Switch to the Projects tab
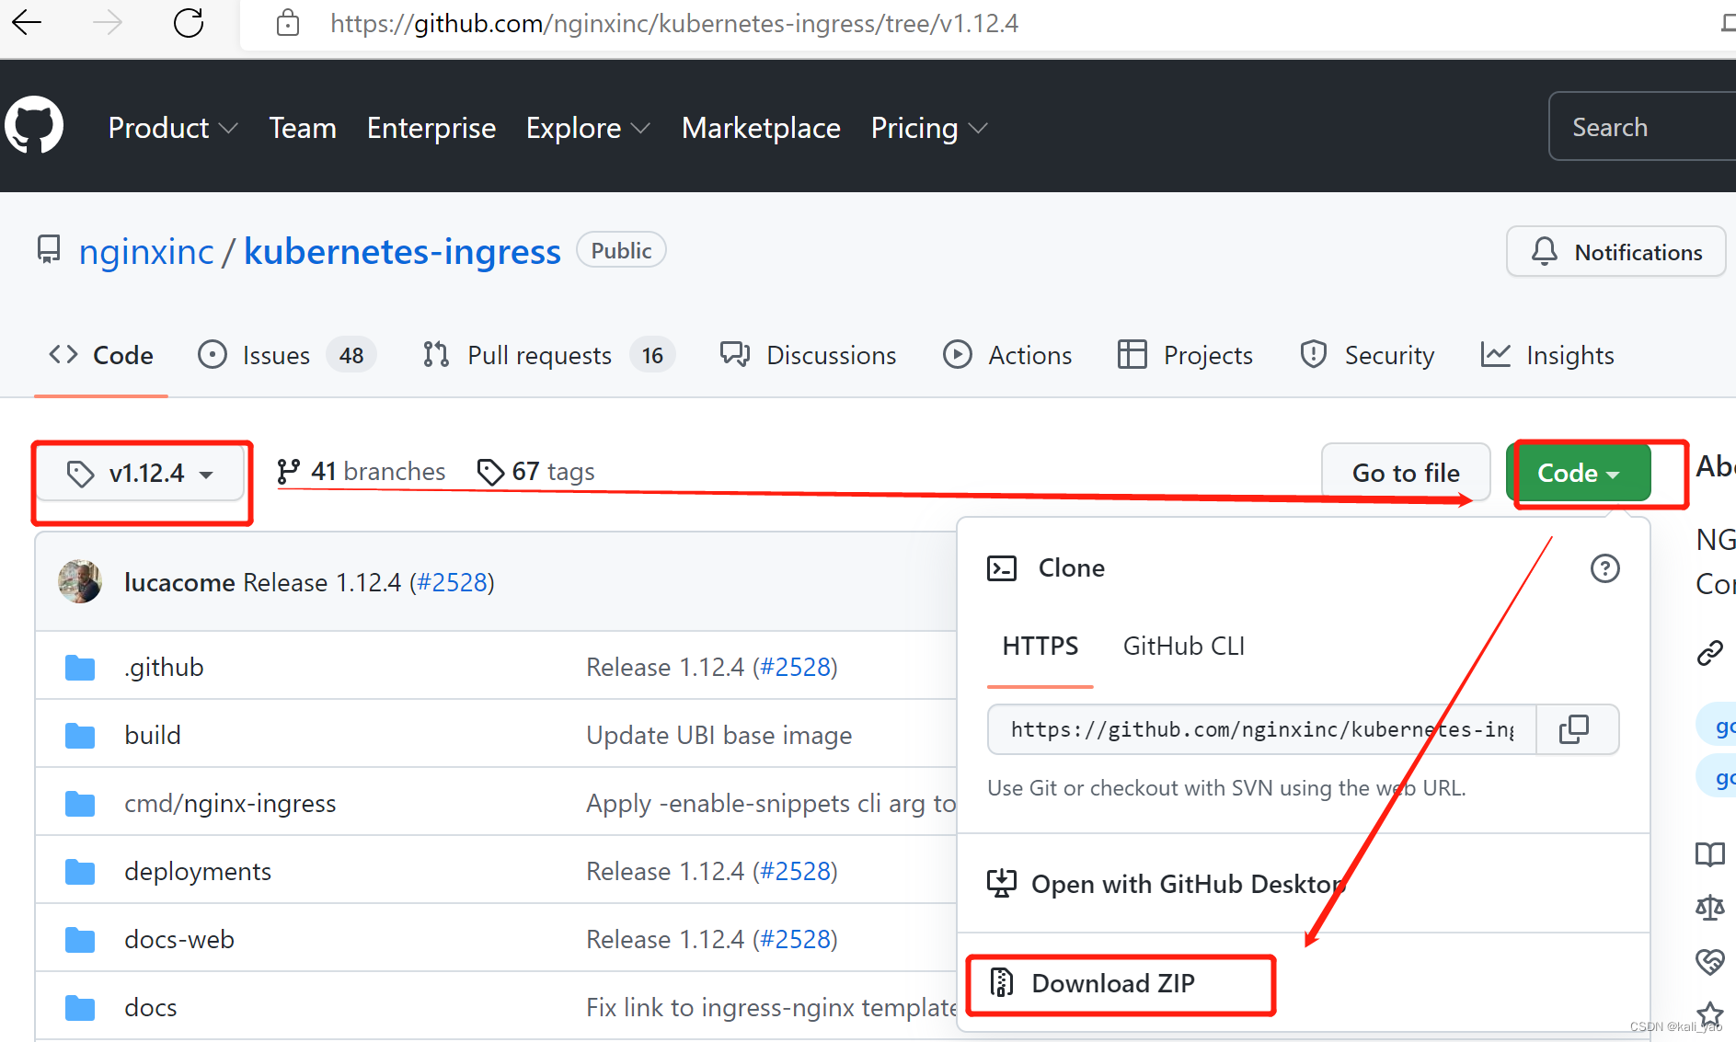Image resolution: width=1736 pixels, height=1042 pixels. tap(1185, 355)
